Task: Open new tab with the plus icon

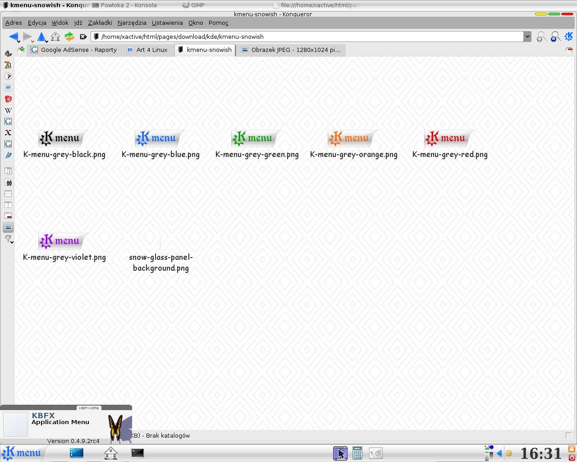Action: (21, 50)
